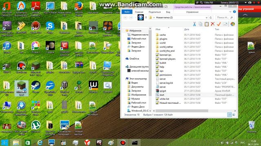This screenshot has height=146, width=261.
Task: Select the Adobe Reader desktop shortcut
Action: (36, 9)
